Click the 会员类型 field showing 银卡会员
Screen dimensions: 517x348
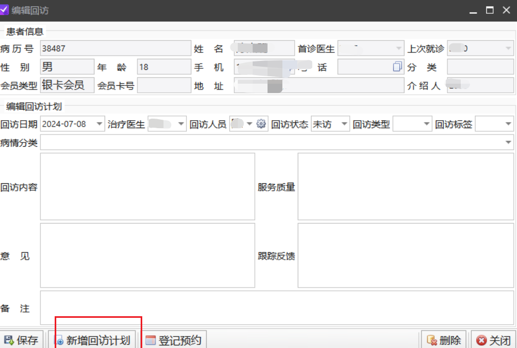[x=67, y=85]
